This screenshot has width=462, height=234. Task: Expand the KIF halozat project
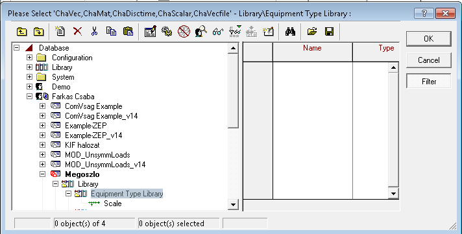click(42, 145)
